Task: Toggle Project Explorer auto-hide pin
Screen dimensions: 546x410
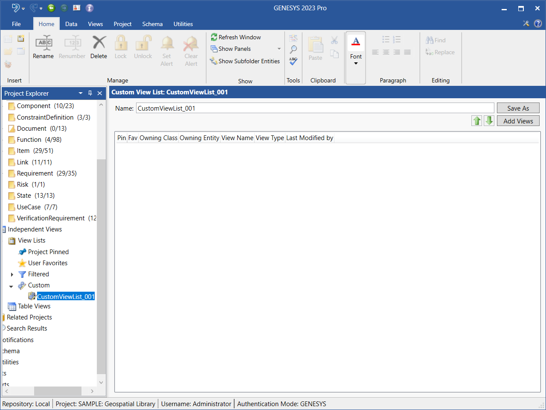Action: click(x=90, y=93)
